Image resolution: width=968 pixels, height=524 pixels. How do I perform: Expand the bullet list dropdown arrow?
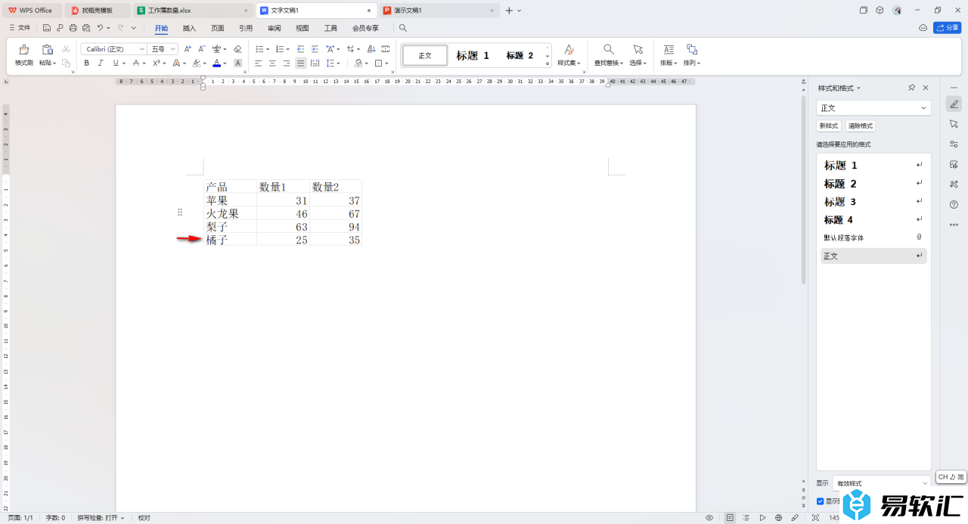pyautogui.click(x=268, y=49)
